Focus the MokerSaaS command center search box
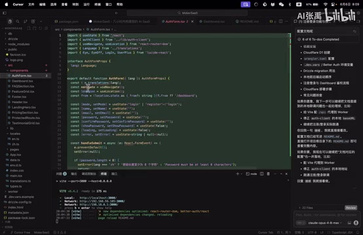 pyautogui.click(x=187, y=13)
